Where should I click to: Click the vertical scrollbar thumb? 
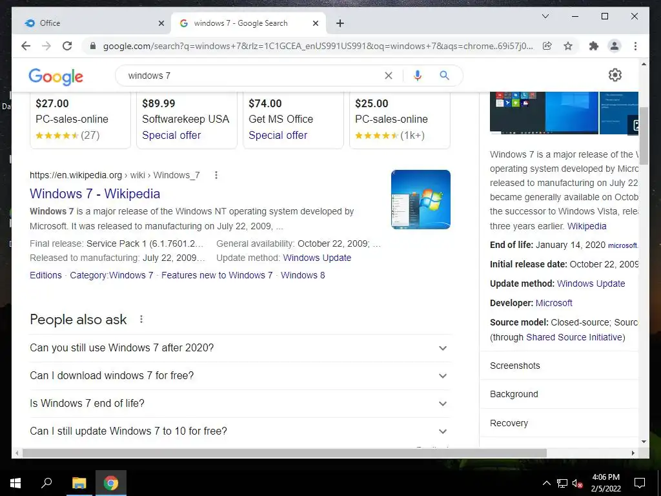coord(644,135)
